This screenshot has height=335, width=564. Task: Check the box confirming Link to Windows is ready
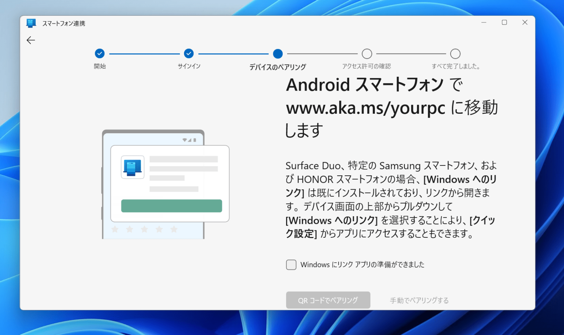(x=291, y=265)
